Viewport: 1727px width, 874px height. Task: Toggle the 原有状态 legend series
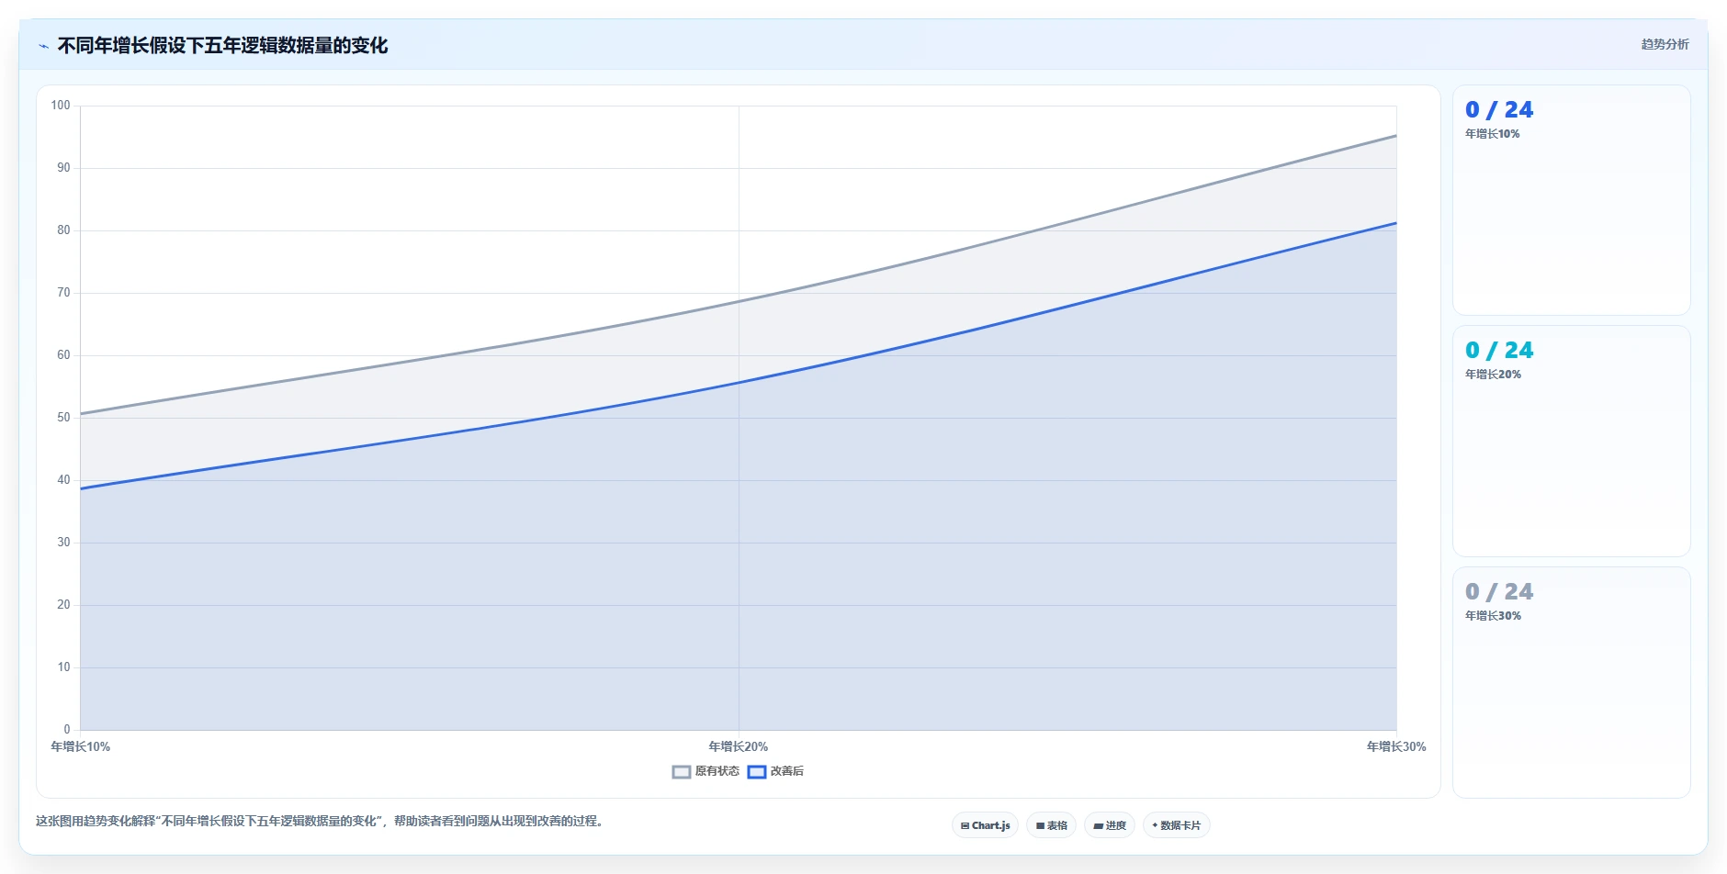pos(705,771)
